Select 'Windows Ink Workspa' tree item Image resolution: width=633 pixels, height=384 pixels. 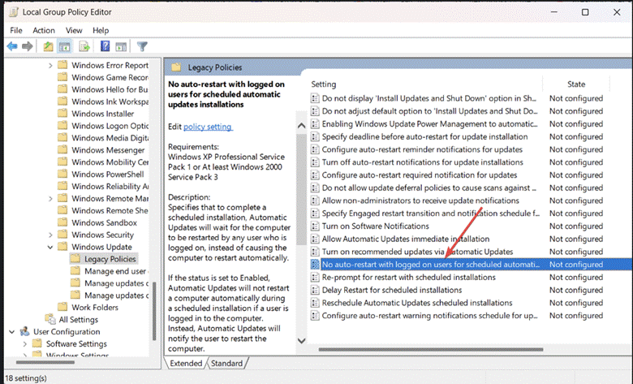click(110, 101)
